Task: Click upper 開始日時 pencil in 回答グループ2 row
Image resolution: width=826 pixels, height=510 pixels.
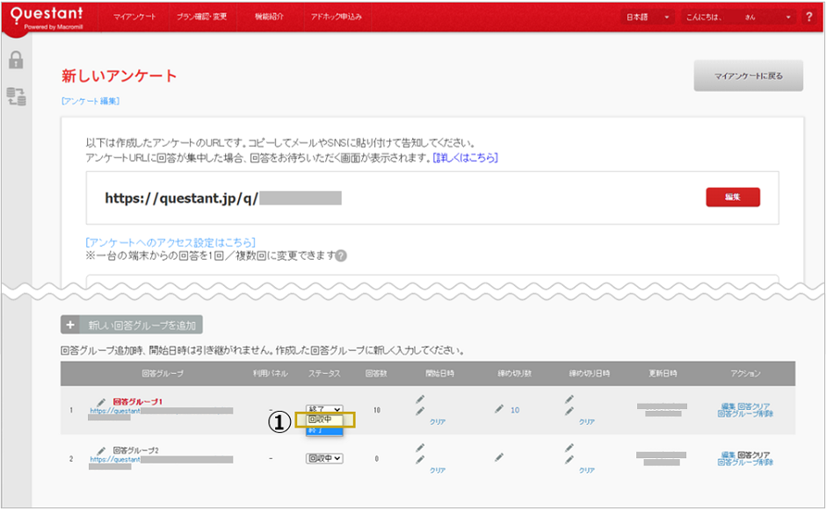Action: click(x=420, y=448)
